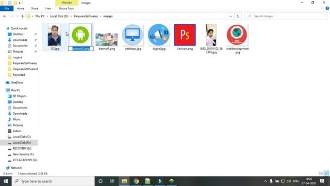330x186 pixels.
Task: Click File Explorer taskbar icon
Action: click(124, 181)
